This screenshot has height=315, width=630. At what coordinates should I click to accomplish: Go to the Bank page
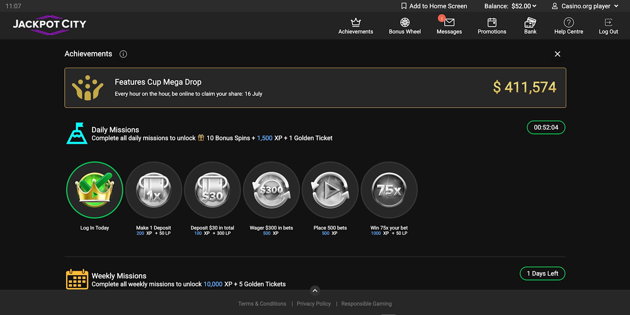point(530,26)
